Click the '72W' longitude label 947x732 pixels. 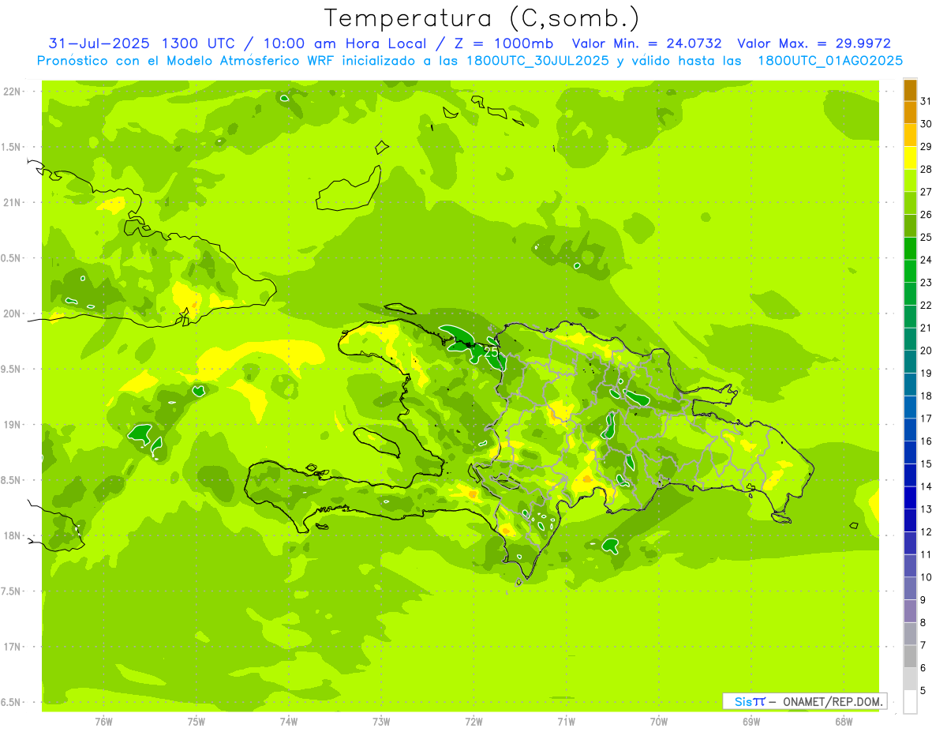[x=473, y=722]
